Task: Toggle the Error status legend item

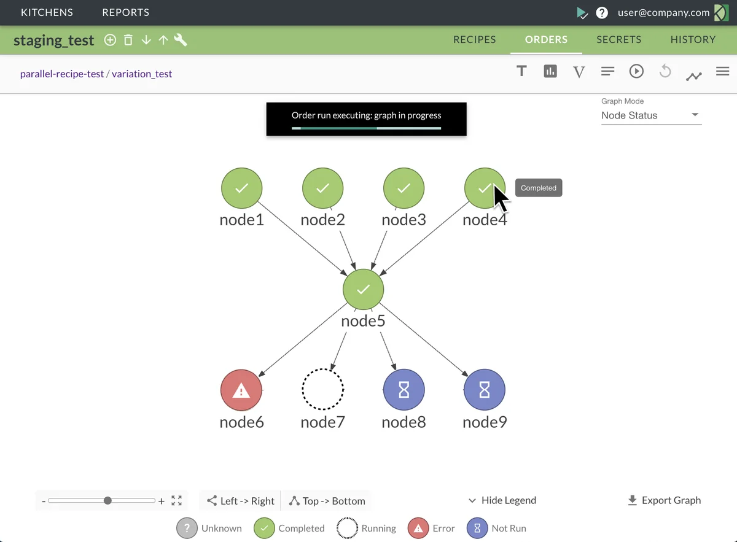Action: coord(431,528)
